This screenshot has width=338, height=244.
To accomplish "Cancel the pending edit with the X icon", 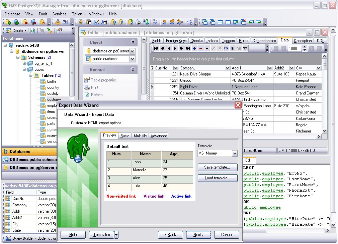I will point(219,48).
